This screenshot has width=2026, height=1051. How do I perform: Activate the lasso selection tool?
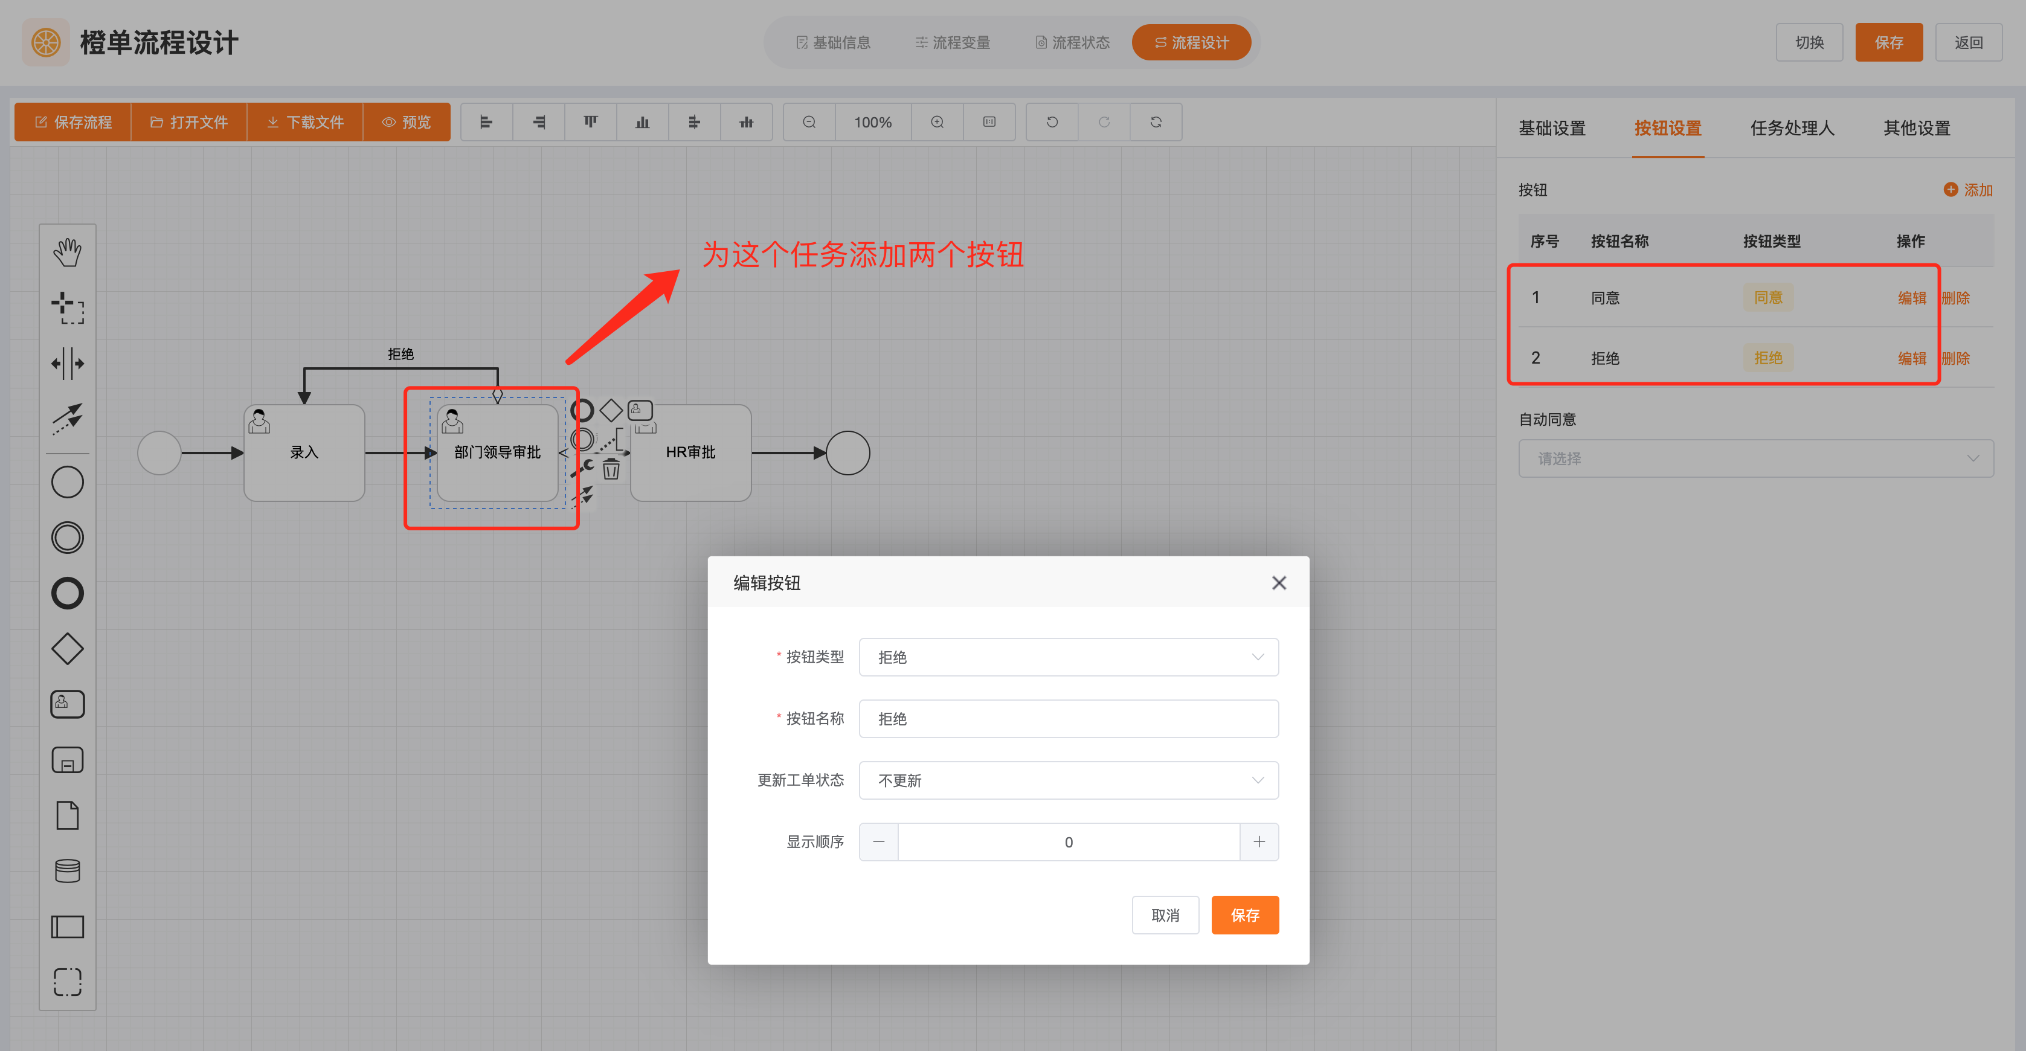click(x=68, y=307)
